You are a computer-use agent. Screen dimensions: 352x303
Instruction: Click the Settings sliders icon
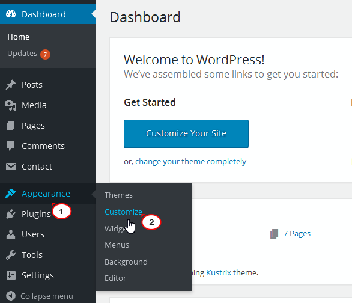click(x=11, y=275)
